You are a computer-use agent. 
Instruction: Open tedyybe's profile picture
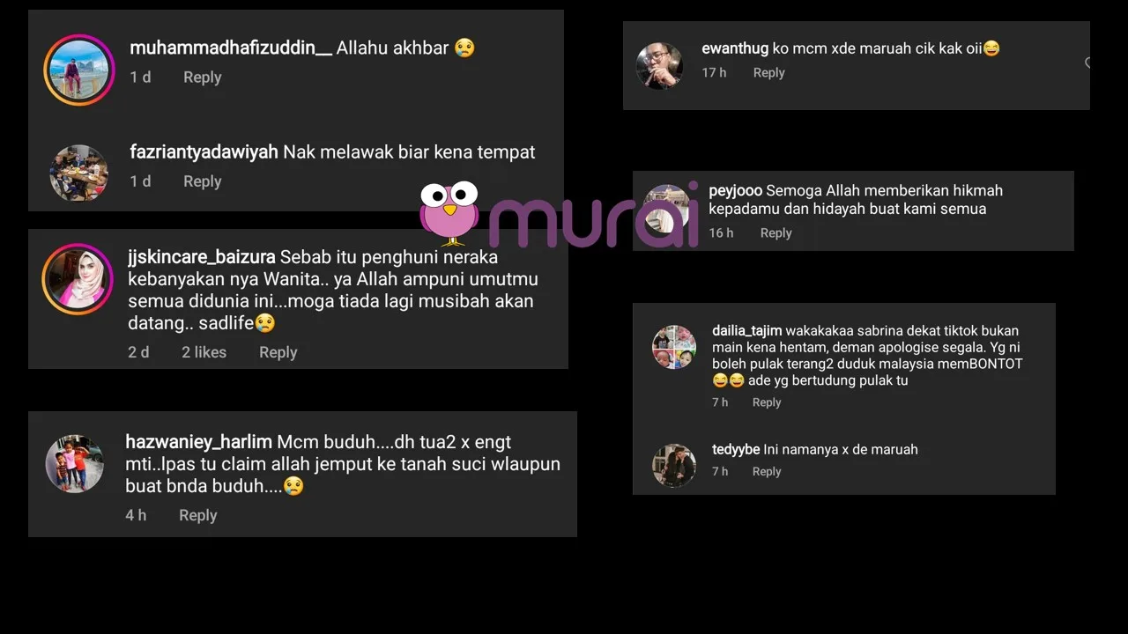pyautogui.click(x=674, y=465)
